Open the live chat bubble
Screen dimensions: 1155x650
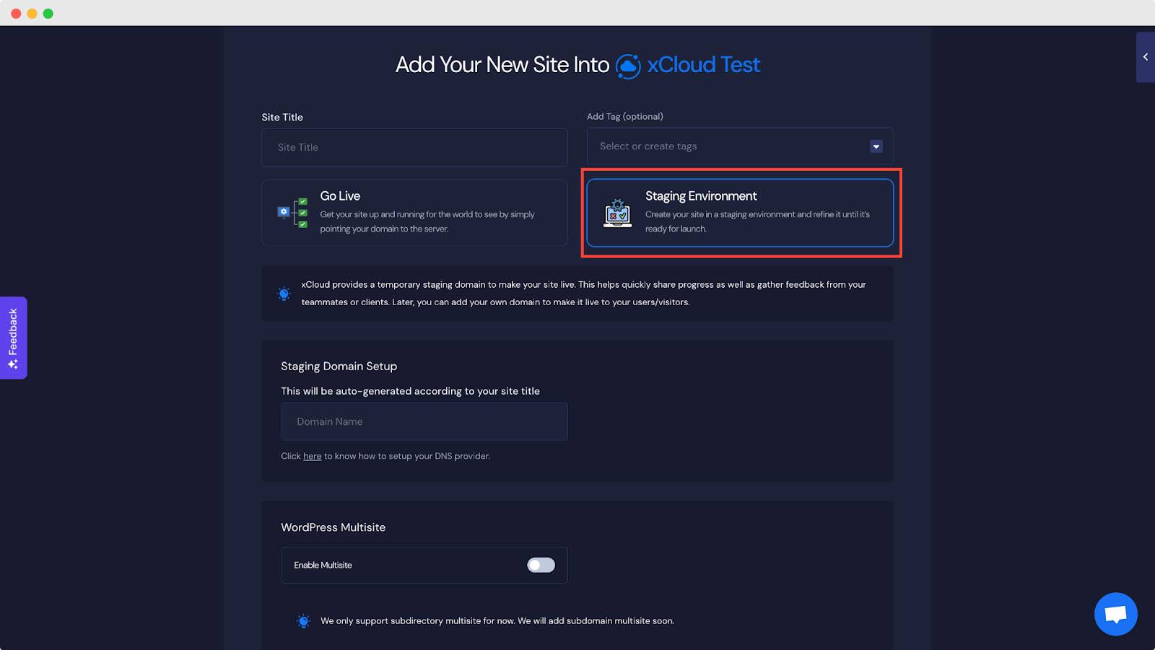1115,614
